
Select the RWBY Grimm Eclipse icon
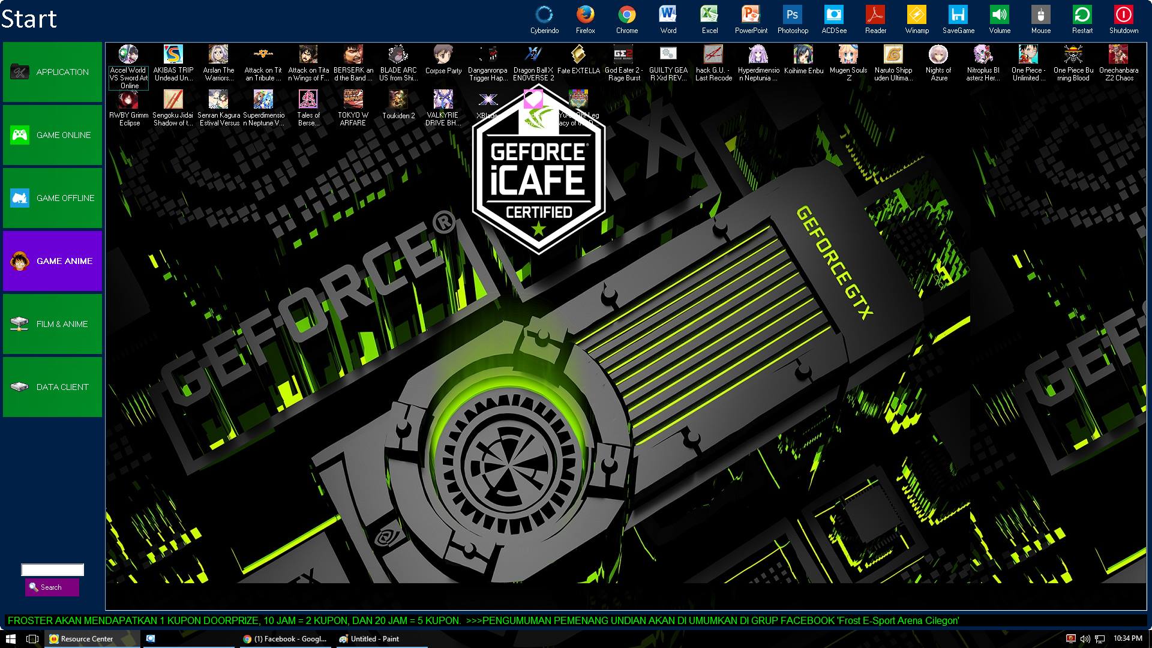tap(128, 109)
